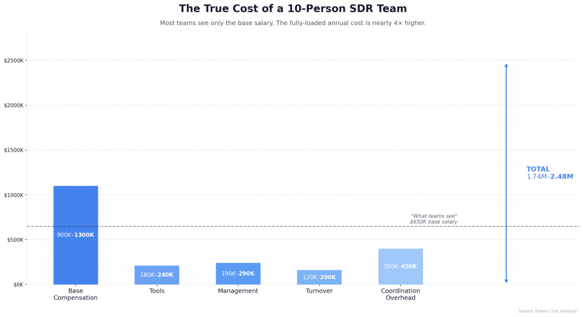Click the Futern Cost Analysis source text
The height and width of the screenshot is (317, 583).
(547, 311)
